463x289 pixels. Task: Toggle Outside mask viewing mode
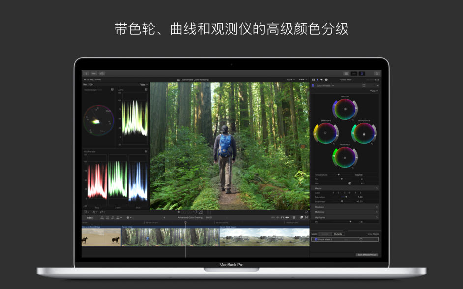[338, 234]
